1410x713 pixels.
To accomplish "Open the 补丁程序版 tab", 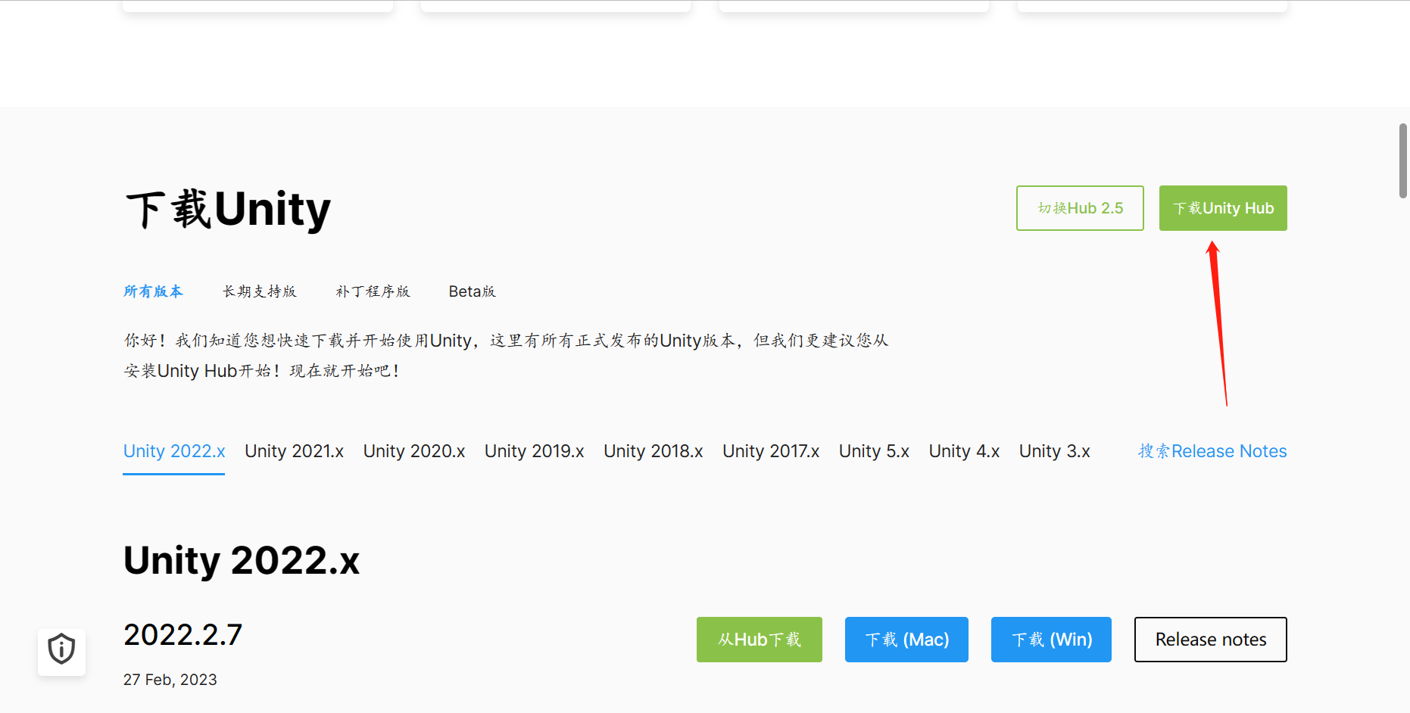I will pos(373,291).
